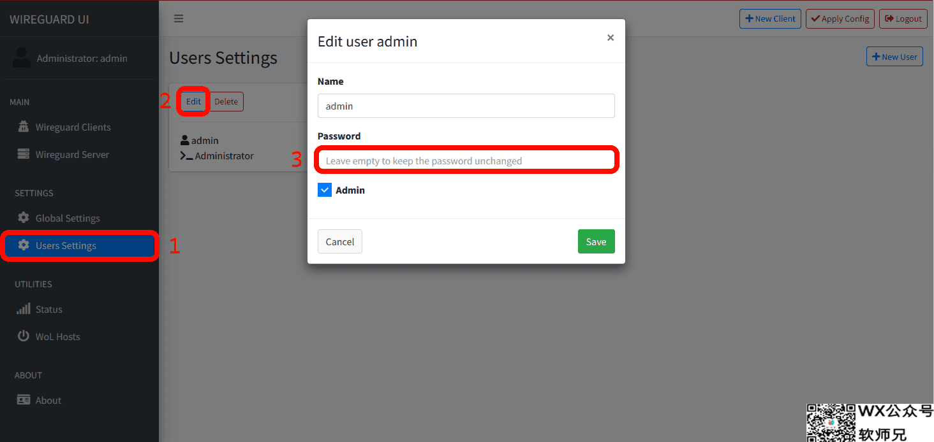Add a user with New User button
The image size is (934, 442).
point(894,57)
